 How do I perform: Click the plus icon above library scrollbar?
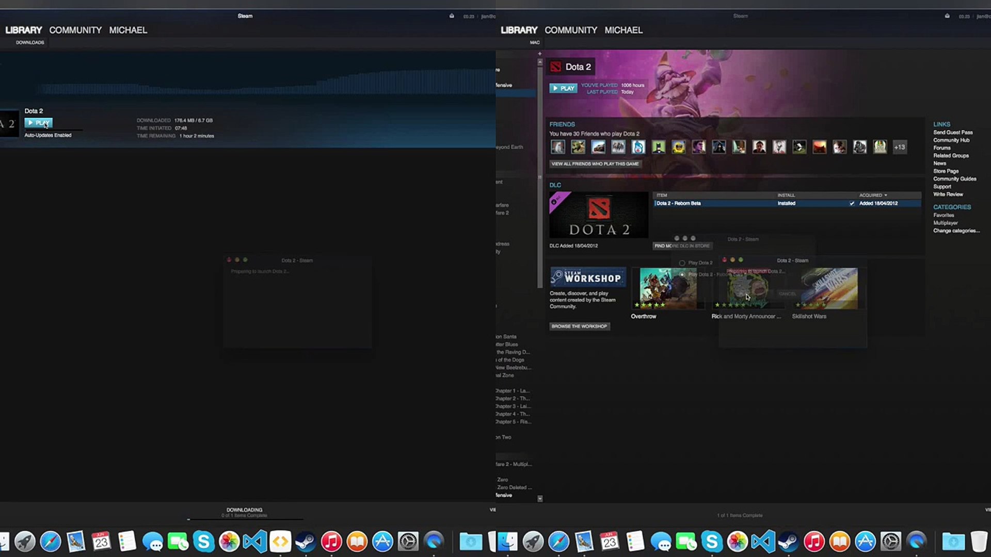tap(540, 54)
